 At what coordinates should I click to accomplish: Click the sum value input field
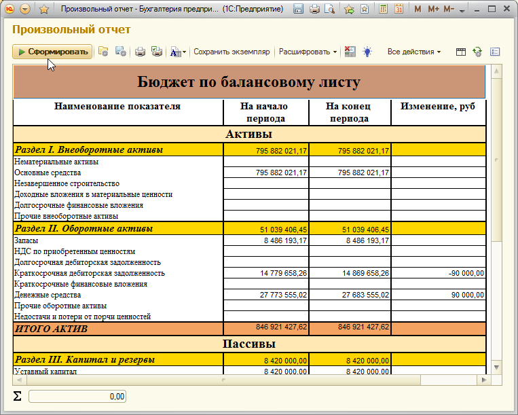(77, 396)
